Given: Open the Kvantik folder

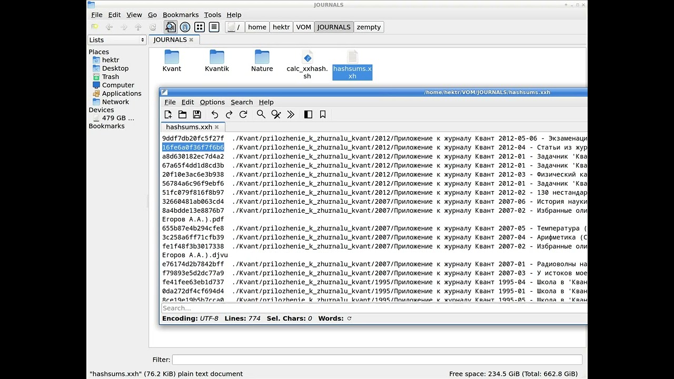Looking at the screenshot, I should point(217,61).
